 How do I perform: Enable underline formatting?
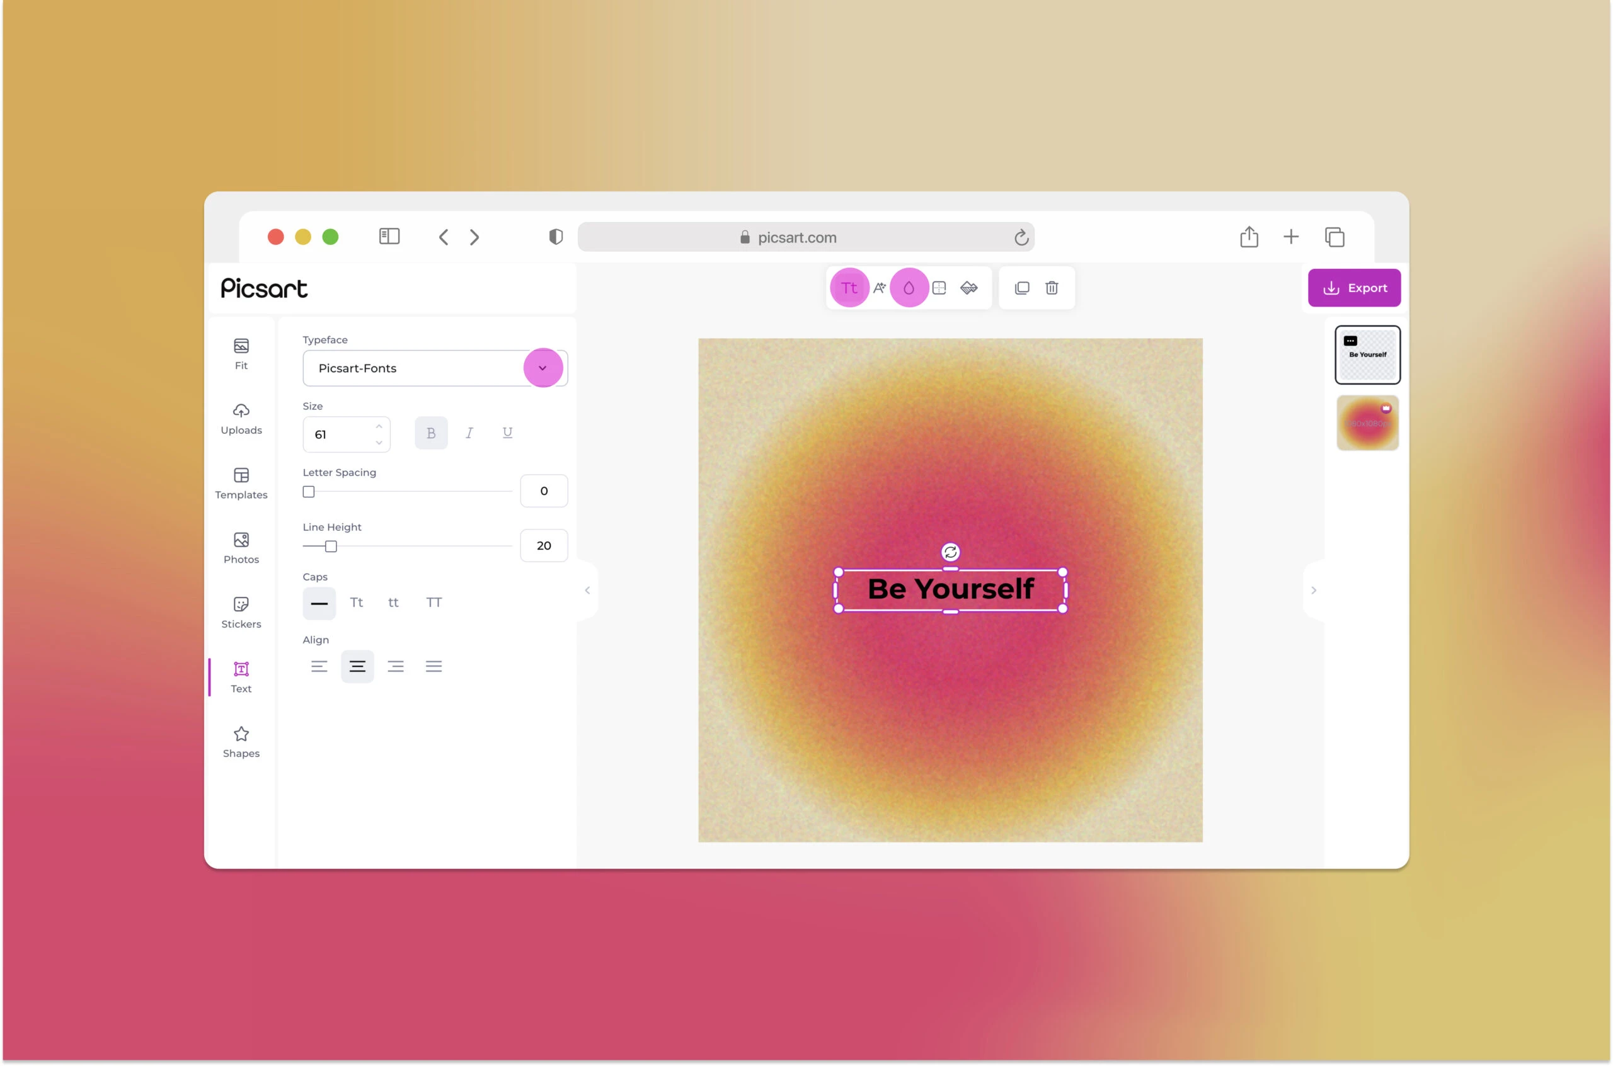[x=507, y=433]
